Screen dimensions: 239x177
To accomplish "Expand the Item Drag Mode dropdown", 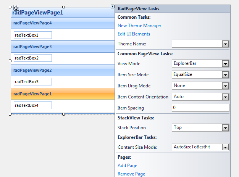I will tap(225, 86).
